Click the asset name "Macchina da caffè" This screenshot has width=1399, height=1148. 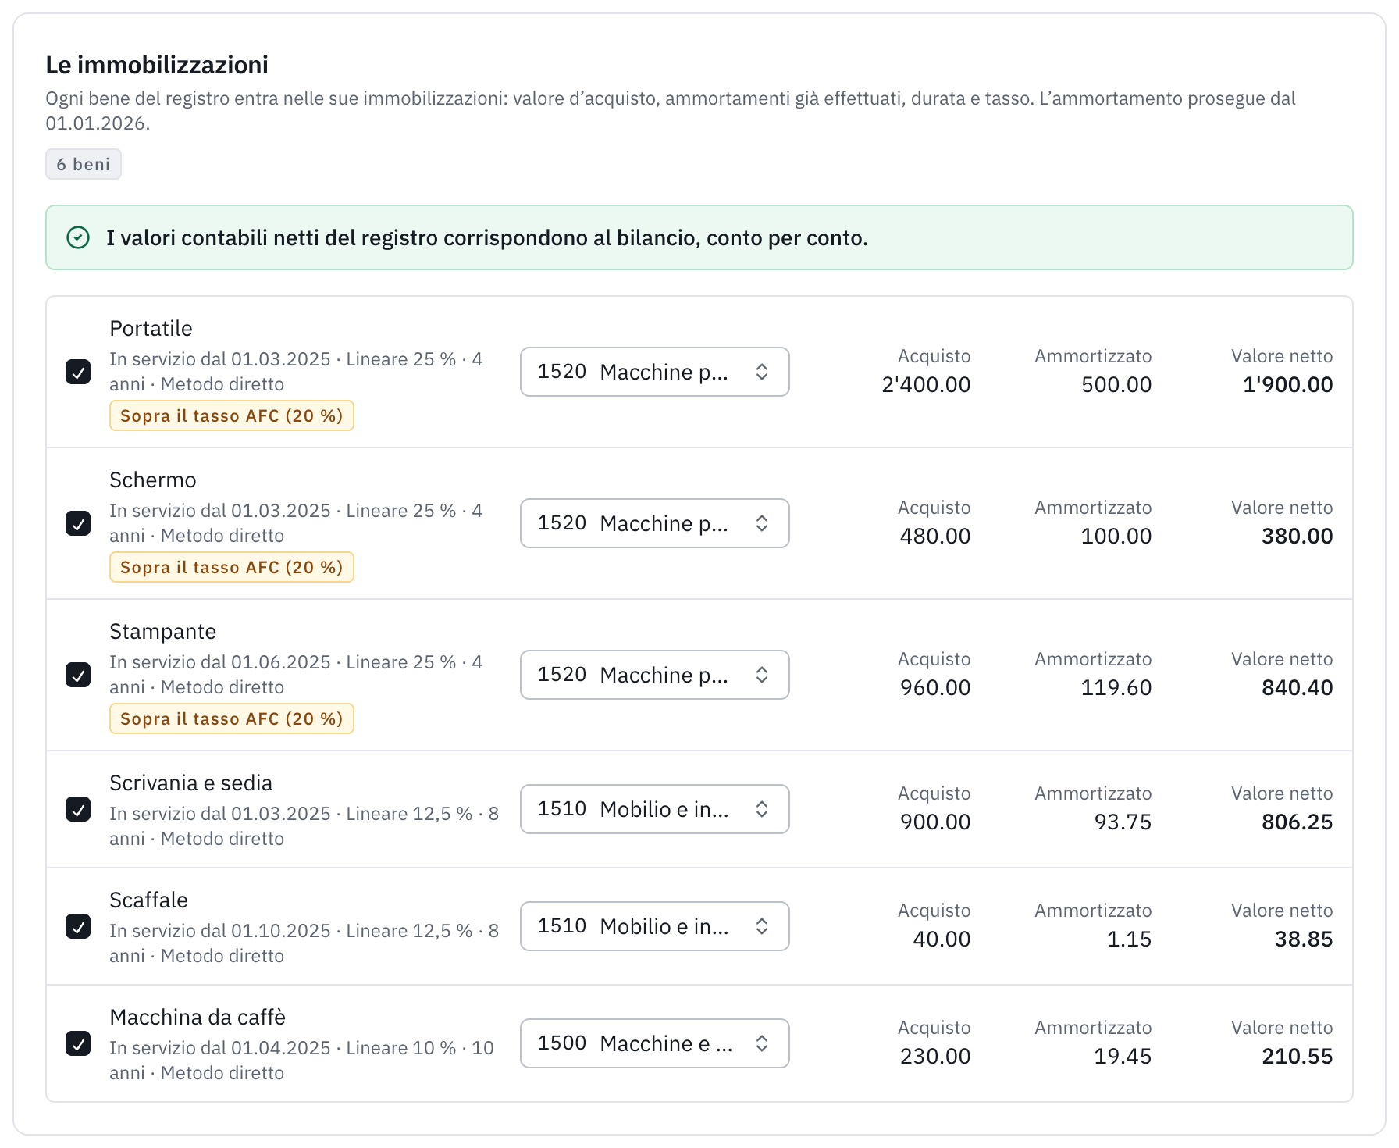(x=198, y=1017)
